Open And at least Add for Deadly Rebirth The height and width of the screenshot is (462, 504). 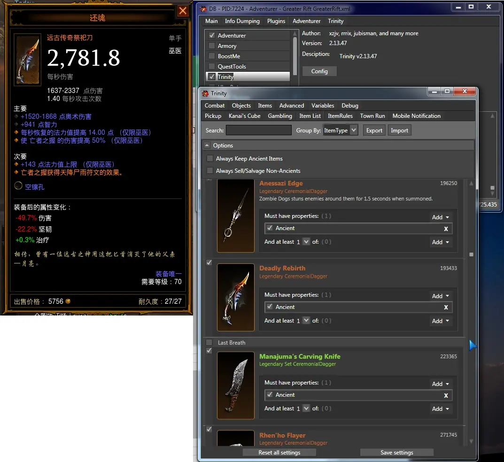(x=440, y=321)
